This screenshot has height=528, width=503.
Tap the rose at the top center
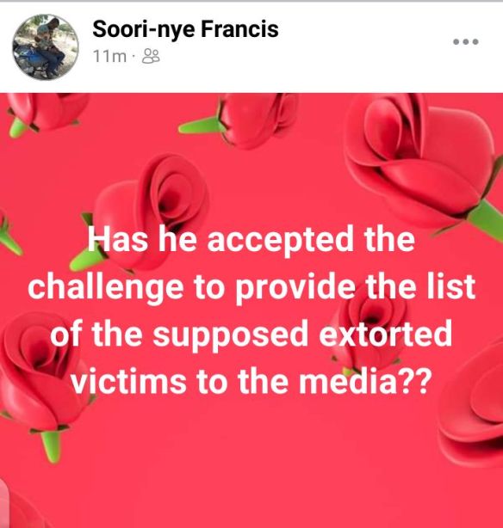pos(243,120)
